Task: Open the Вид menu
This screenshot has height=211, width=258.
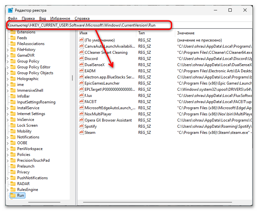Action: click(43, 18)
